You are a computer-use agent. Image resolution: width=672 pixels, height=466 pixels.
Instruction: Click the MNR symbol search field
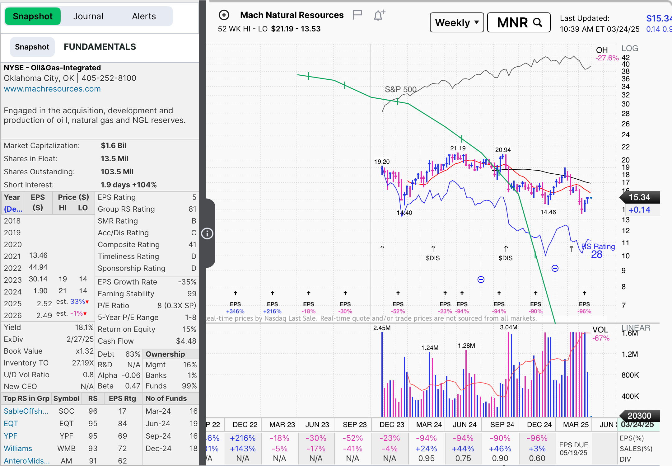(519, 22)
